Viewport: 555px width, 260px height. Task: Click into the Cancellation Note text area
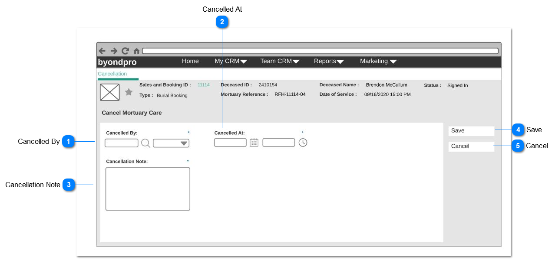tap(148, 189)
